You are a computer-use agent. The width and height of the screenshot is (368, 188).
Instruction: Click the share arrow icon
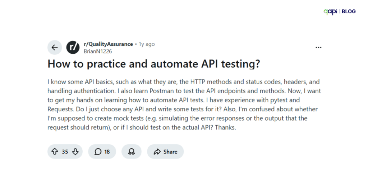click(x=157, y=152)
